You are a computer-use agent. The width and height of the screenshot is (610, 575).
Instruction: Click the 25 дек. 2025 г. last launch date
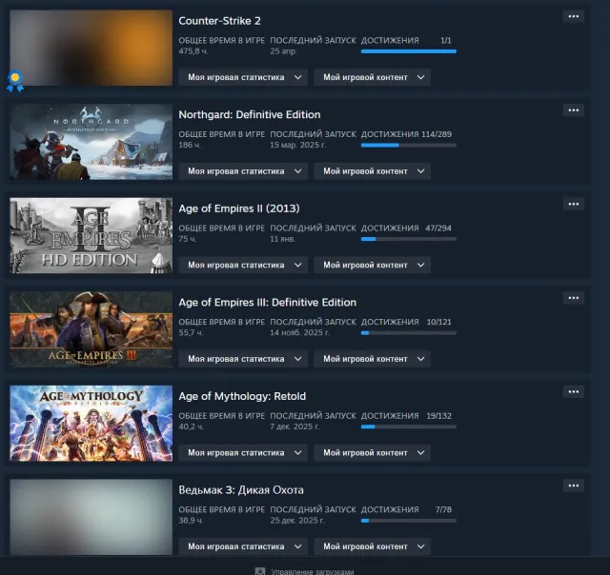pyautogui.click(x=297, y=520)
